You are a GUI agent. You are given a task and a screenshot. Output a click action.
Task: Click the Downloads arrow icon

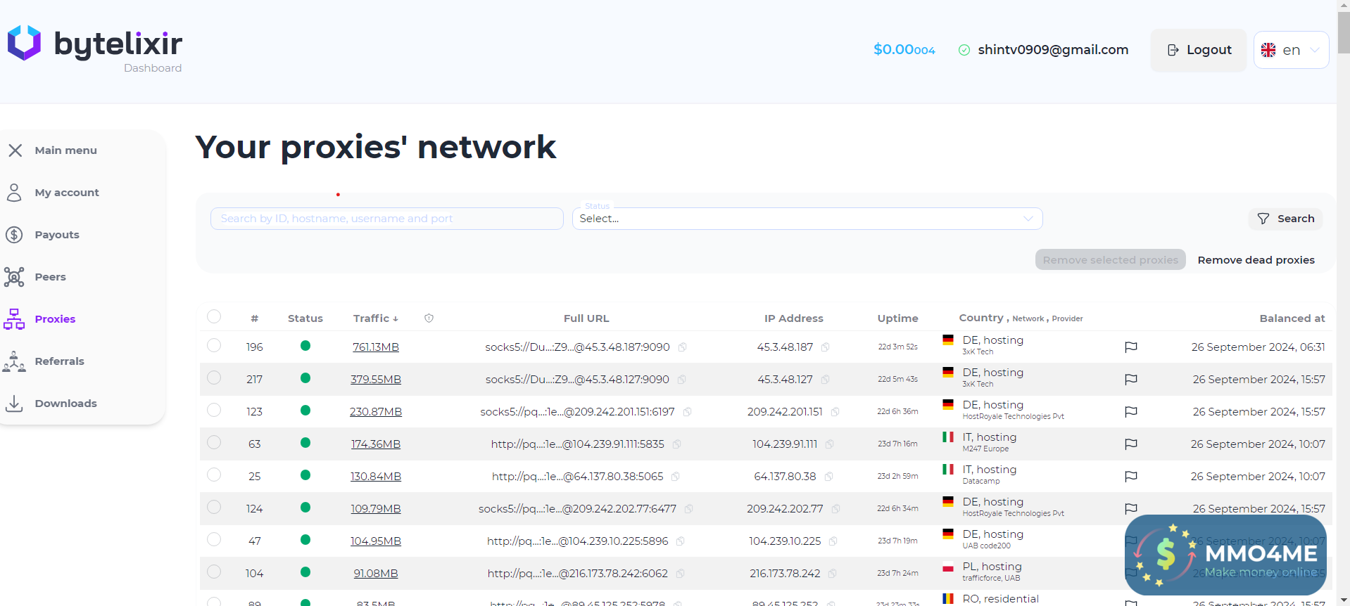14,404
